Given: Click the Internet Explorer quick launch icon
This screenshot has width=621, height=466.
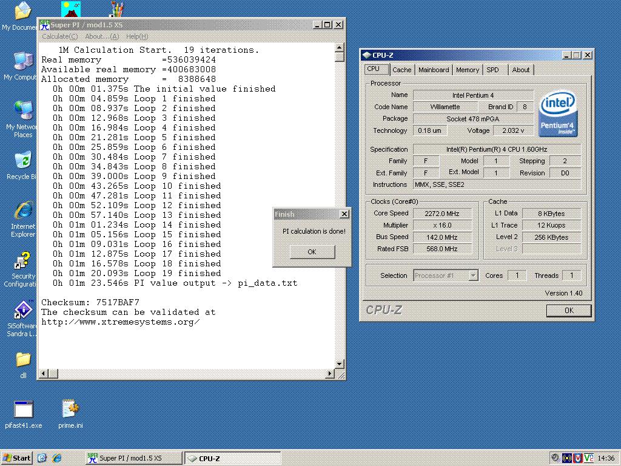Looking at the screenshot, I should coord(57,458).
